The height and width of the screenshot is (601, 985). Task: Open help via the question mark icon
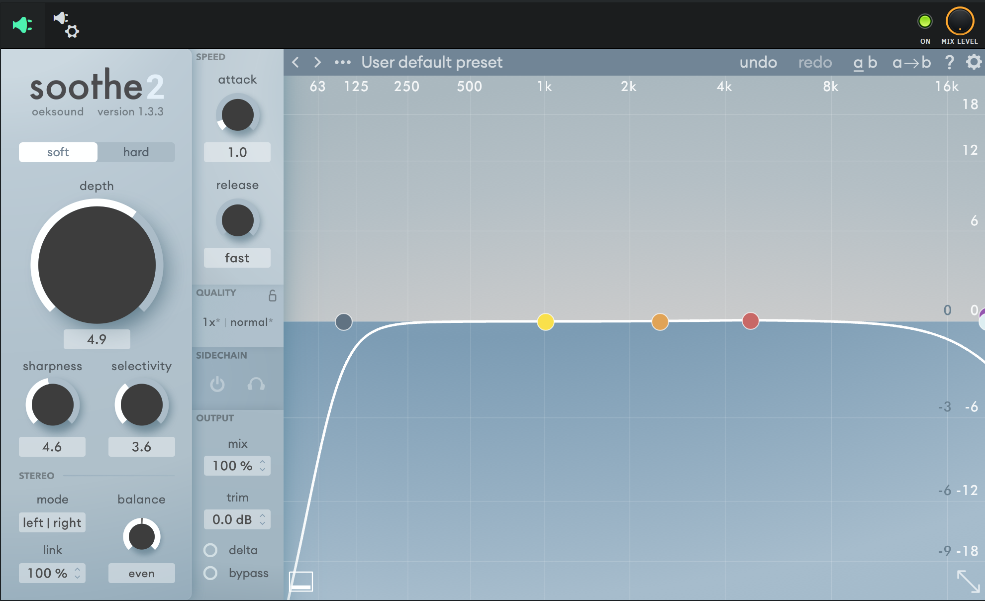949,62
